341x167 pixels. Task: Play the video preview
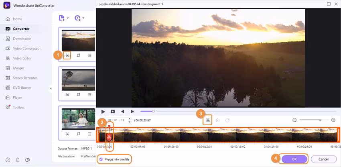click(x=103, y=112)
